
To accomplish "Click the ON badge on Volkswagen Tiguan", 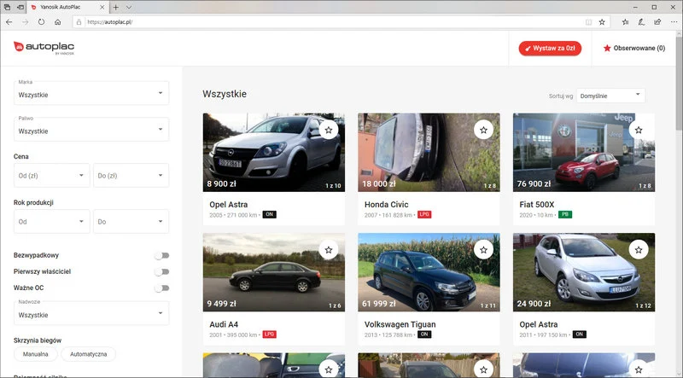I will click(424, 334).
